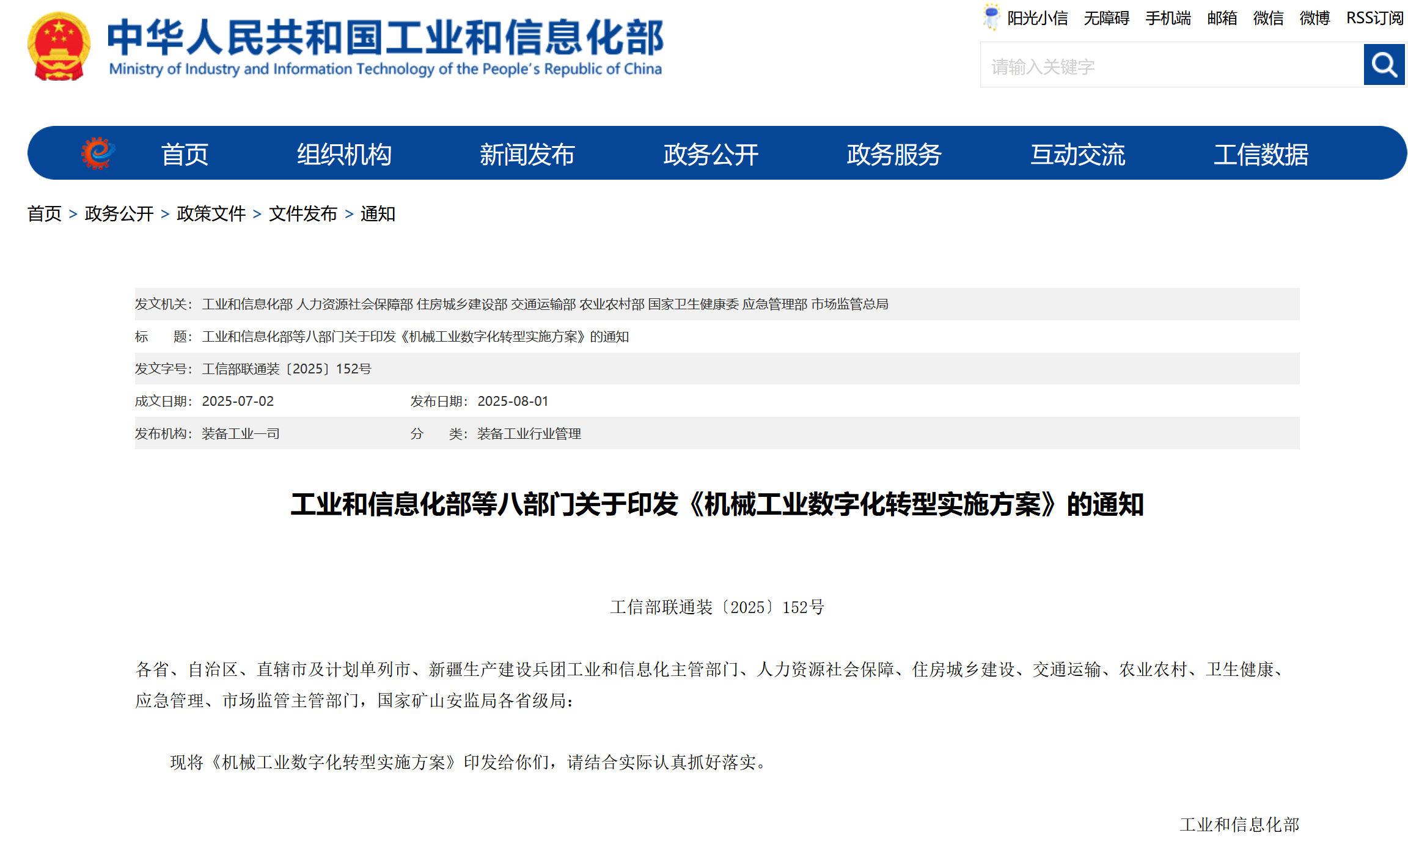1408x841 pixels.
Task: Select 政务公开 in the blue navbar
Action: coord(711,154)
